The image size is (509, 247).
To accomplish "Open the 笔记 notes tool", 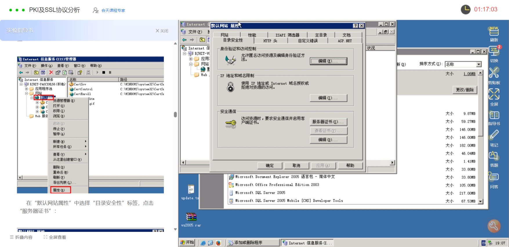I will [x=494, y=135].
